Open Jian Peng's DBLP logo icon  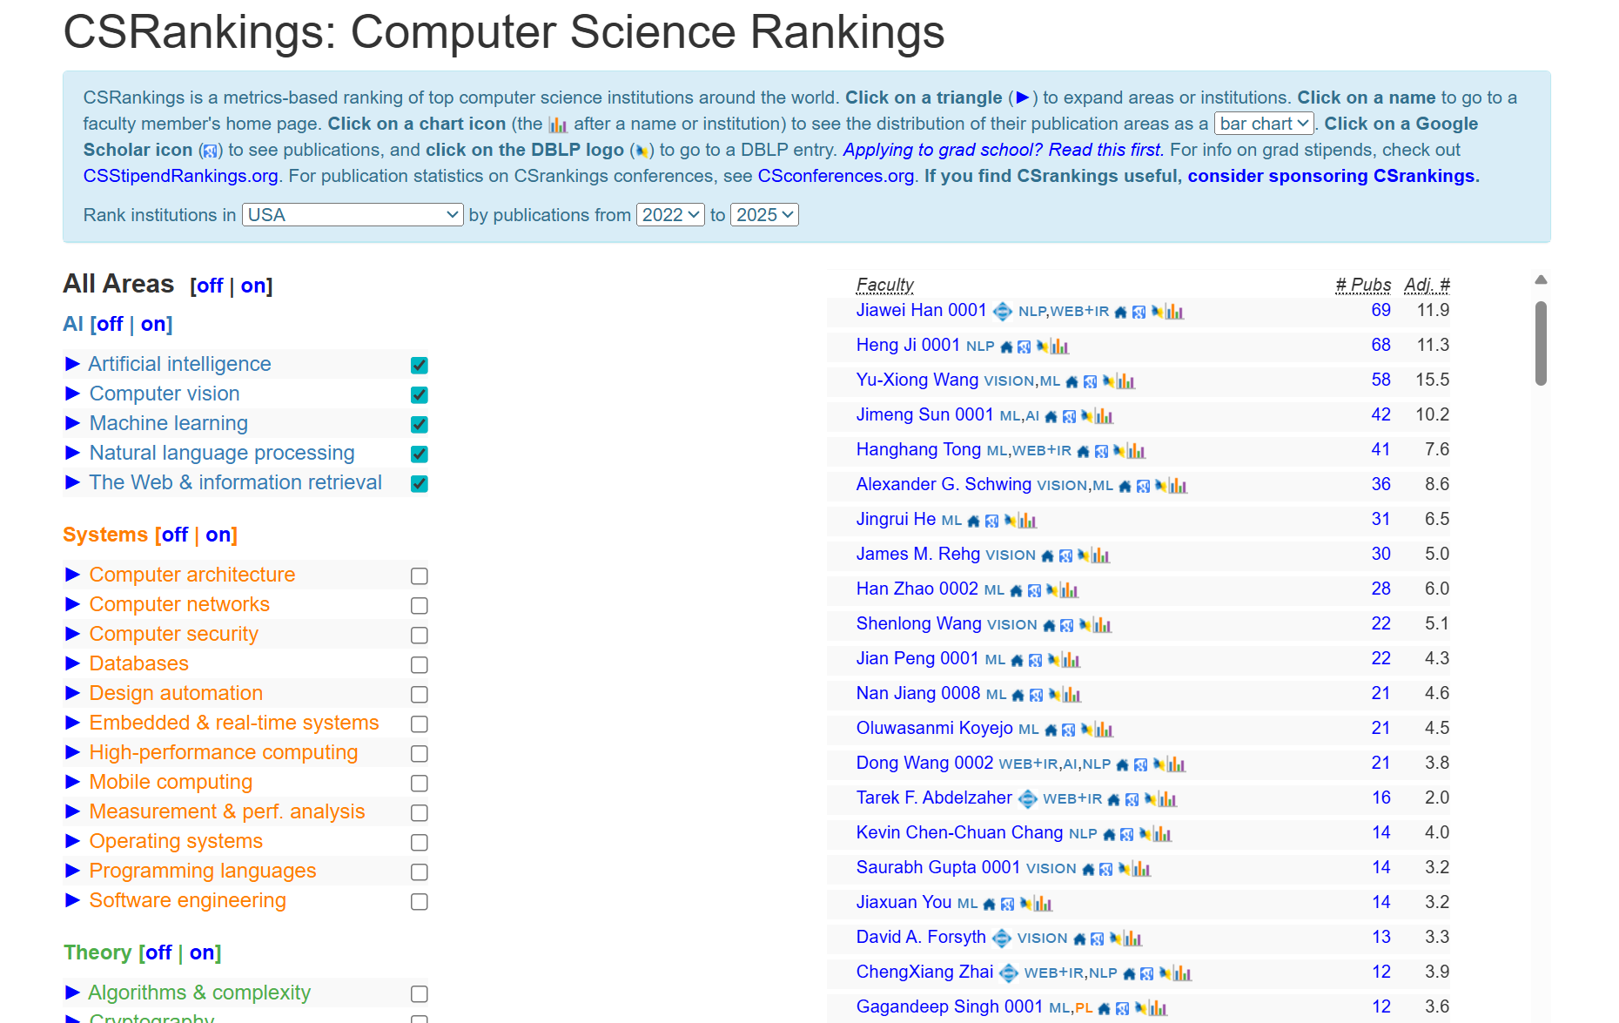[1053, 660]
